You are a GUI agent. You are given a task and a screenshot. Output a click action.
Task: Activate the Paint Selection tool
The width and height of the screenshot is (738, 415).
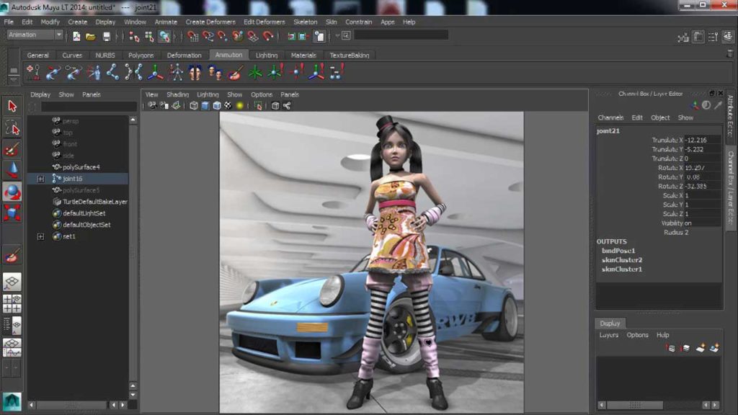click(12, 150)
